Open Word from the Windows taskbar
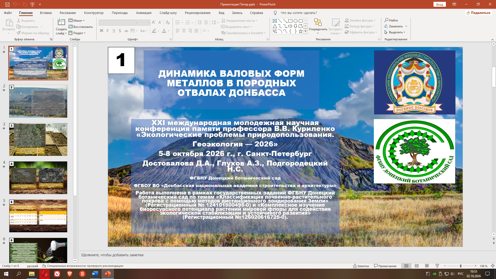The width and height of the screenshot is (496, 279). tap(95, 274)
